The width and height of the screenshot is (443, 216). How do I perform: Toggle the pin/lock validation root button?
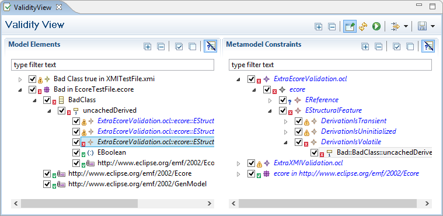tap(350, 27)
